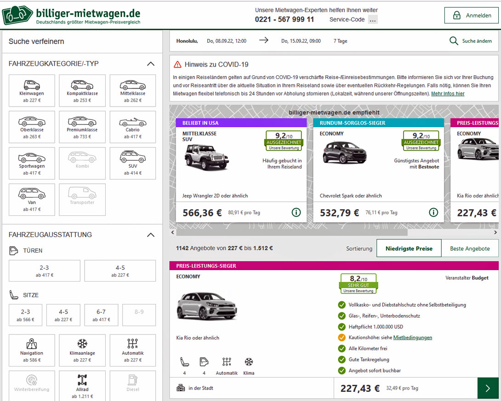The image size is (501, 401).
Task: Filter by Allrad drive
Action: [82, 386]
